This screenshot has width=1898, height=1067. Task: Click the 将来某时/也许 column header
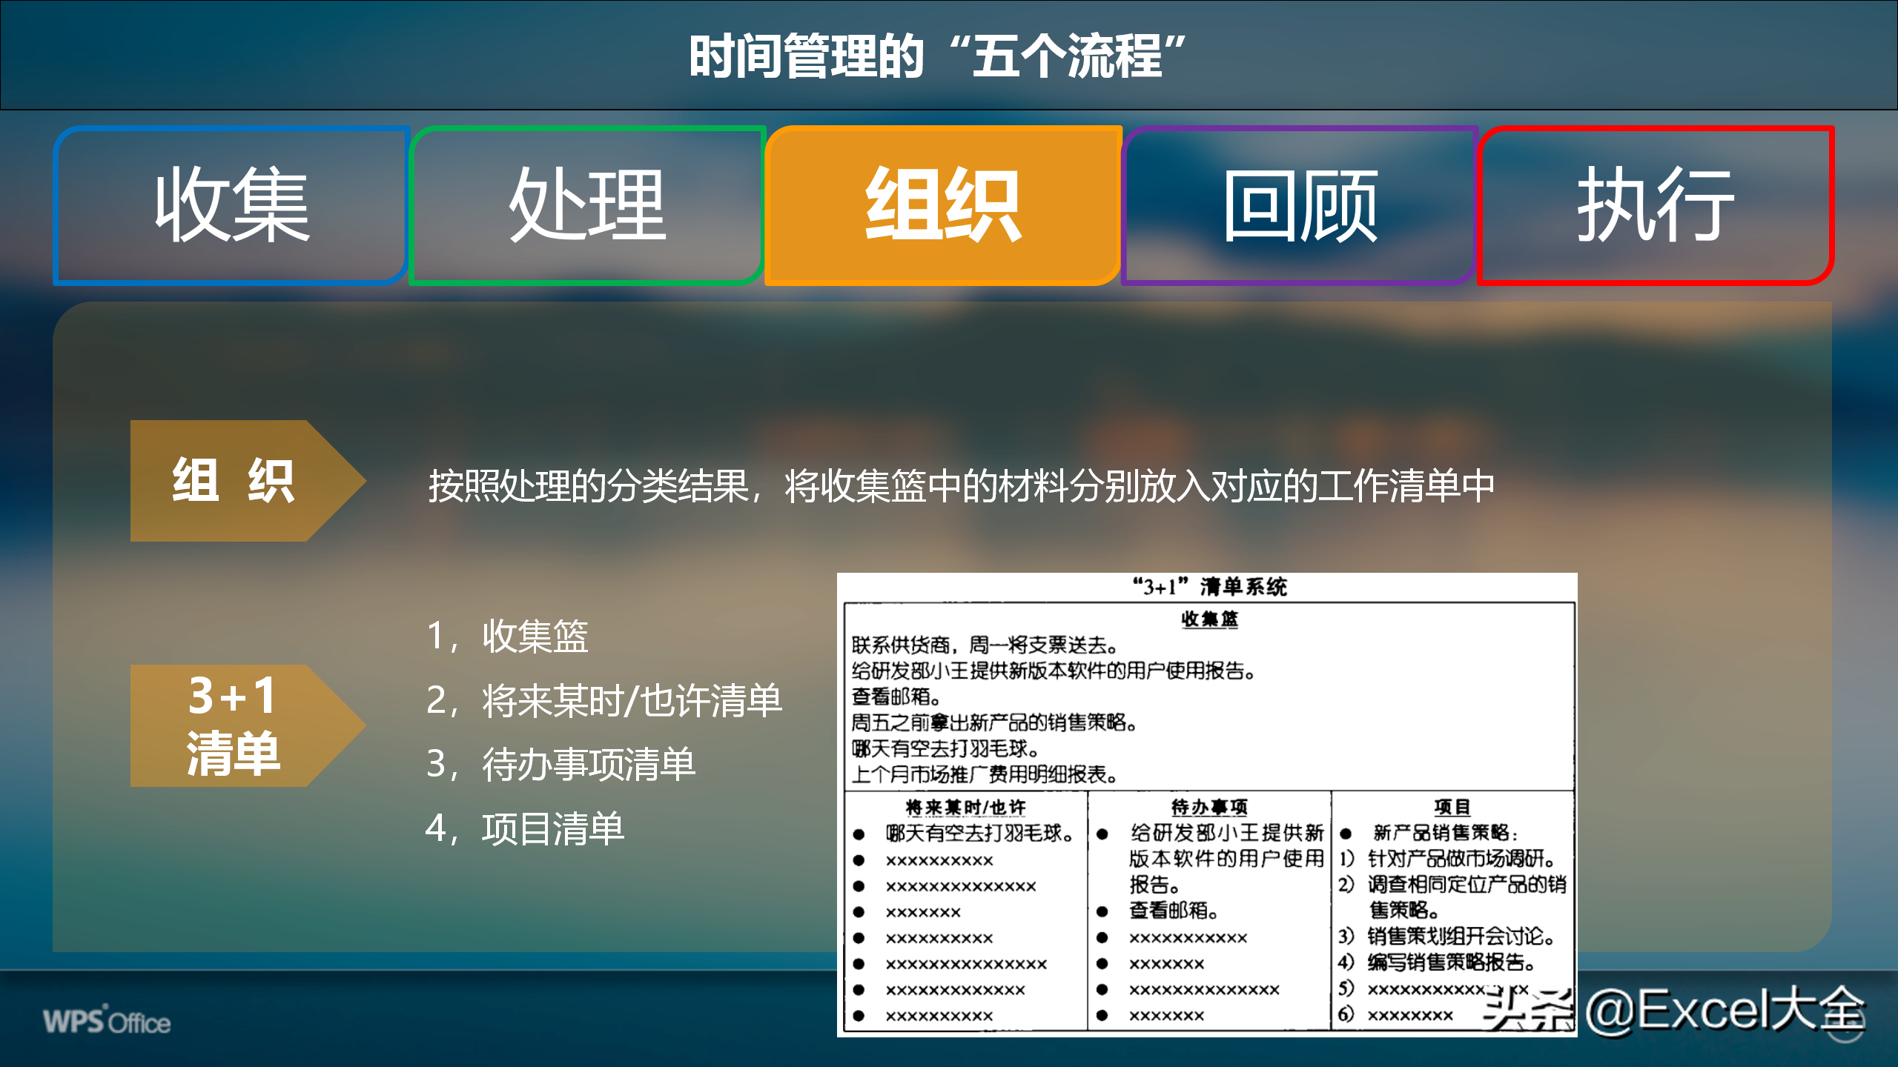pos(965,807)
